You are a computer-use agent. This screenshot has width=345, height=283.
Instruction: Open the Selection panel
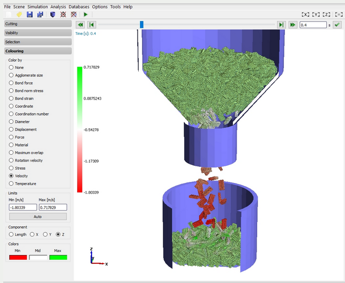click(37, 42)
